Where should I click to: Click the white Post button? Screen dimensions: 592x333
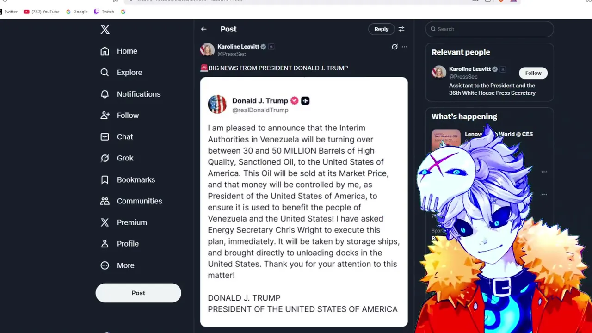tap(138, 293)
